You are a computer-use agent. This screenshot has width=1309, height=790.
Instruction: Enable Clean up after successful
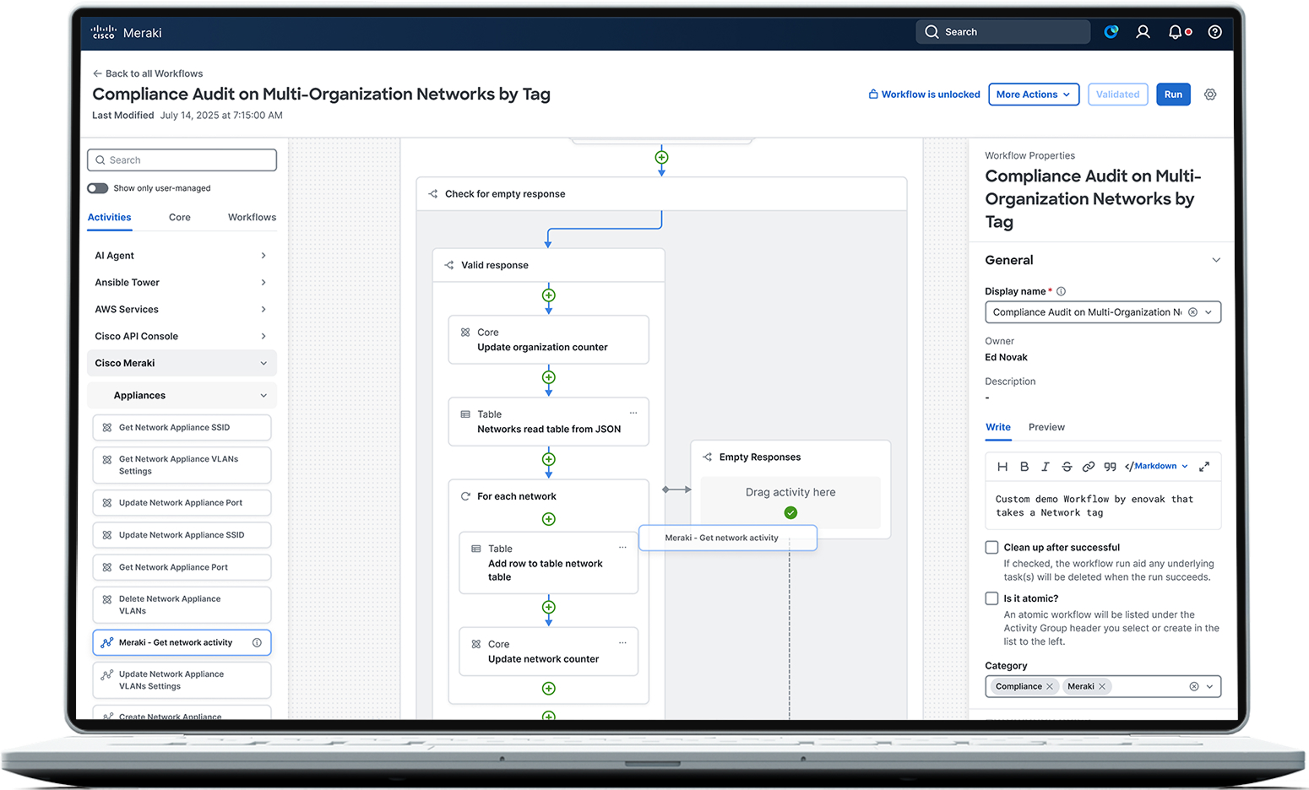991,547
